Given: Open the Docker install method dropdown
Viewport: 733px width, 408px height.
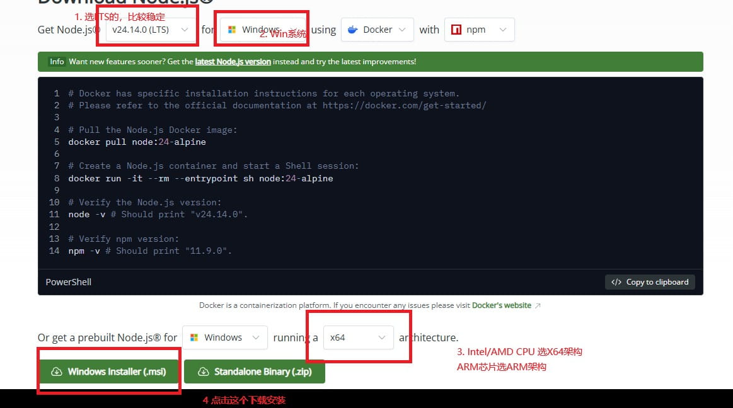Looking at the screenshot, I should [378, 30].
